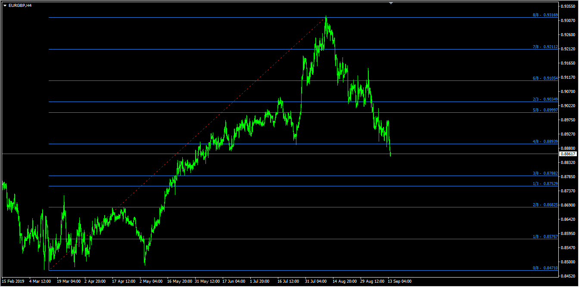579x287 pixels.
Task: Click 17 Jun 04:00 on the time axis
Action: click(234, 281)
